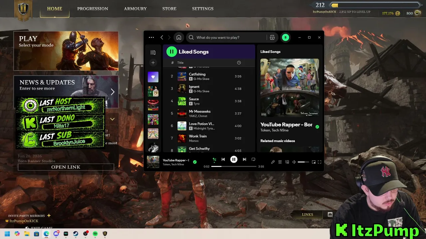Open the Store tab
Screen dimensions: 426x239
(169, 9)
